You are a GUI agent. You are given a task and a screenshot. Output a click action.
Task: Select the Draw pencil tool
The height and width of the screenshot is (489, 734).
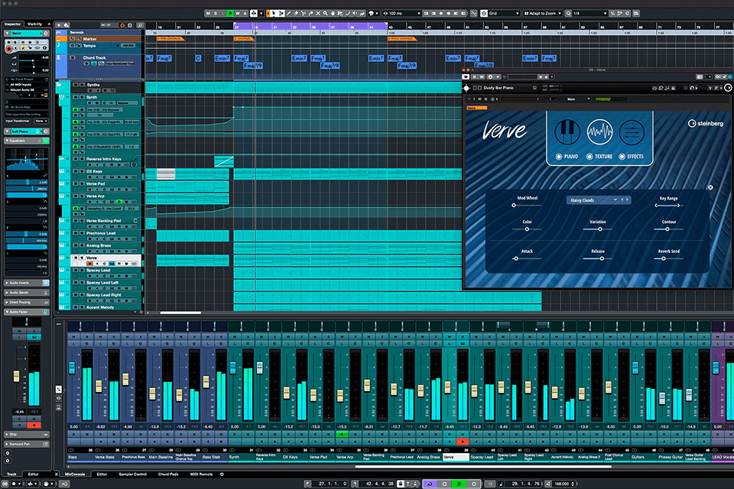(x=288, y=14)
